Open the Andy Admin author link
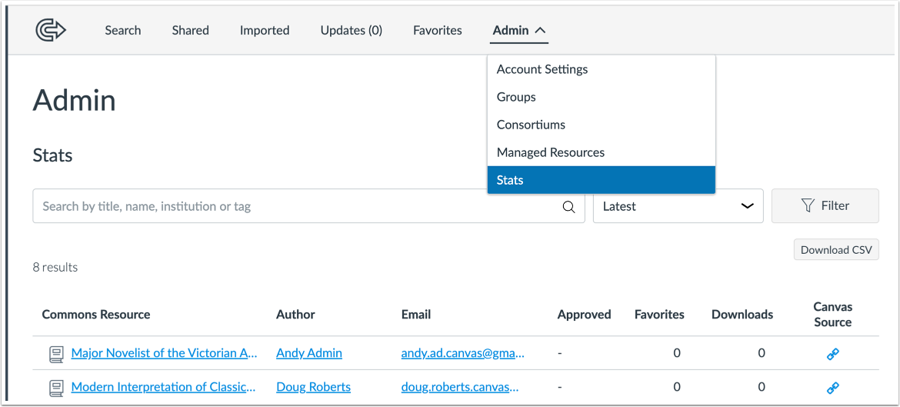900x407 pixels. click(309, 353)
